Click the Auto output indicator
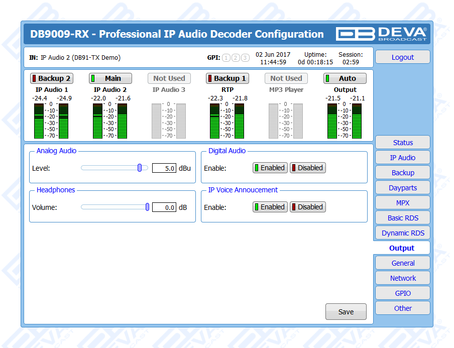The image size is (454, 348). (345, 78)
